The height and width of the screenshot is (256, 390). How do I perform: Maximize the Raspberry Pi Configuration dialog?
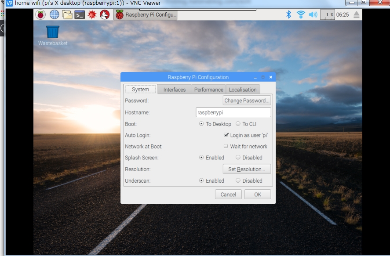(263, 77)
